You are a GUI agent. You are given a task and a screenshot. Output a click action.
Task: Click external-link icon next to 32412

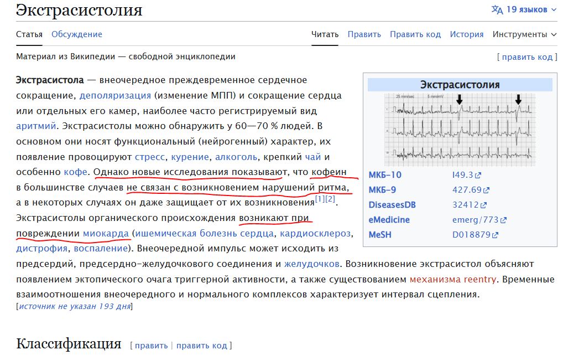pyautogui.click(x=484, y=205)
